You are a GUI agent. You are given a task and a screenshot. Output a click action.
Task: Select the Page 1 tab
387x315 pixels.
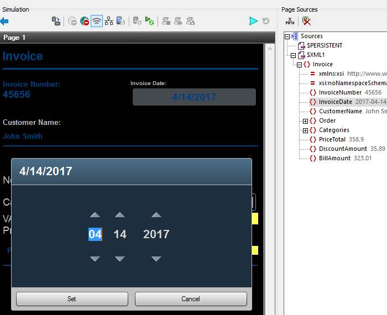coord(15,38)
